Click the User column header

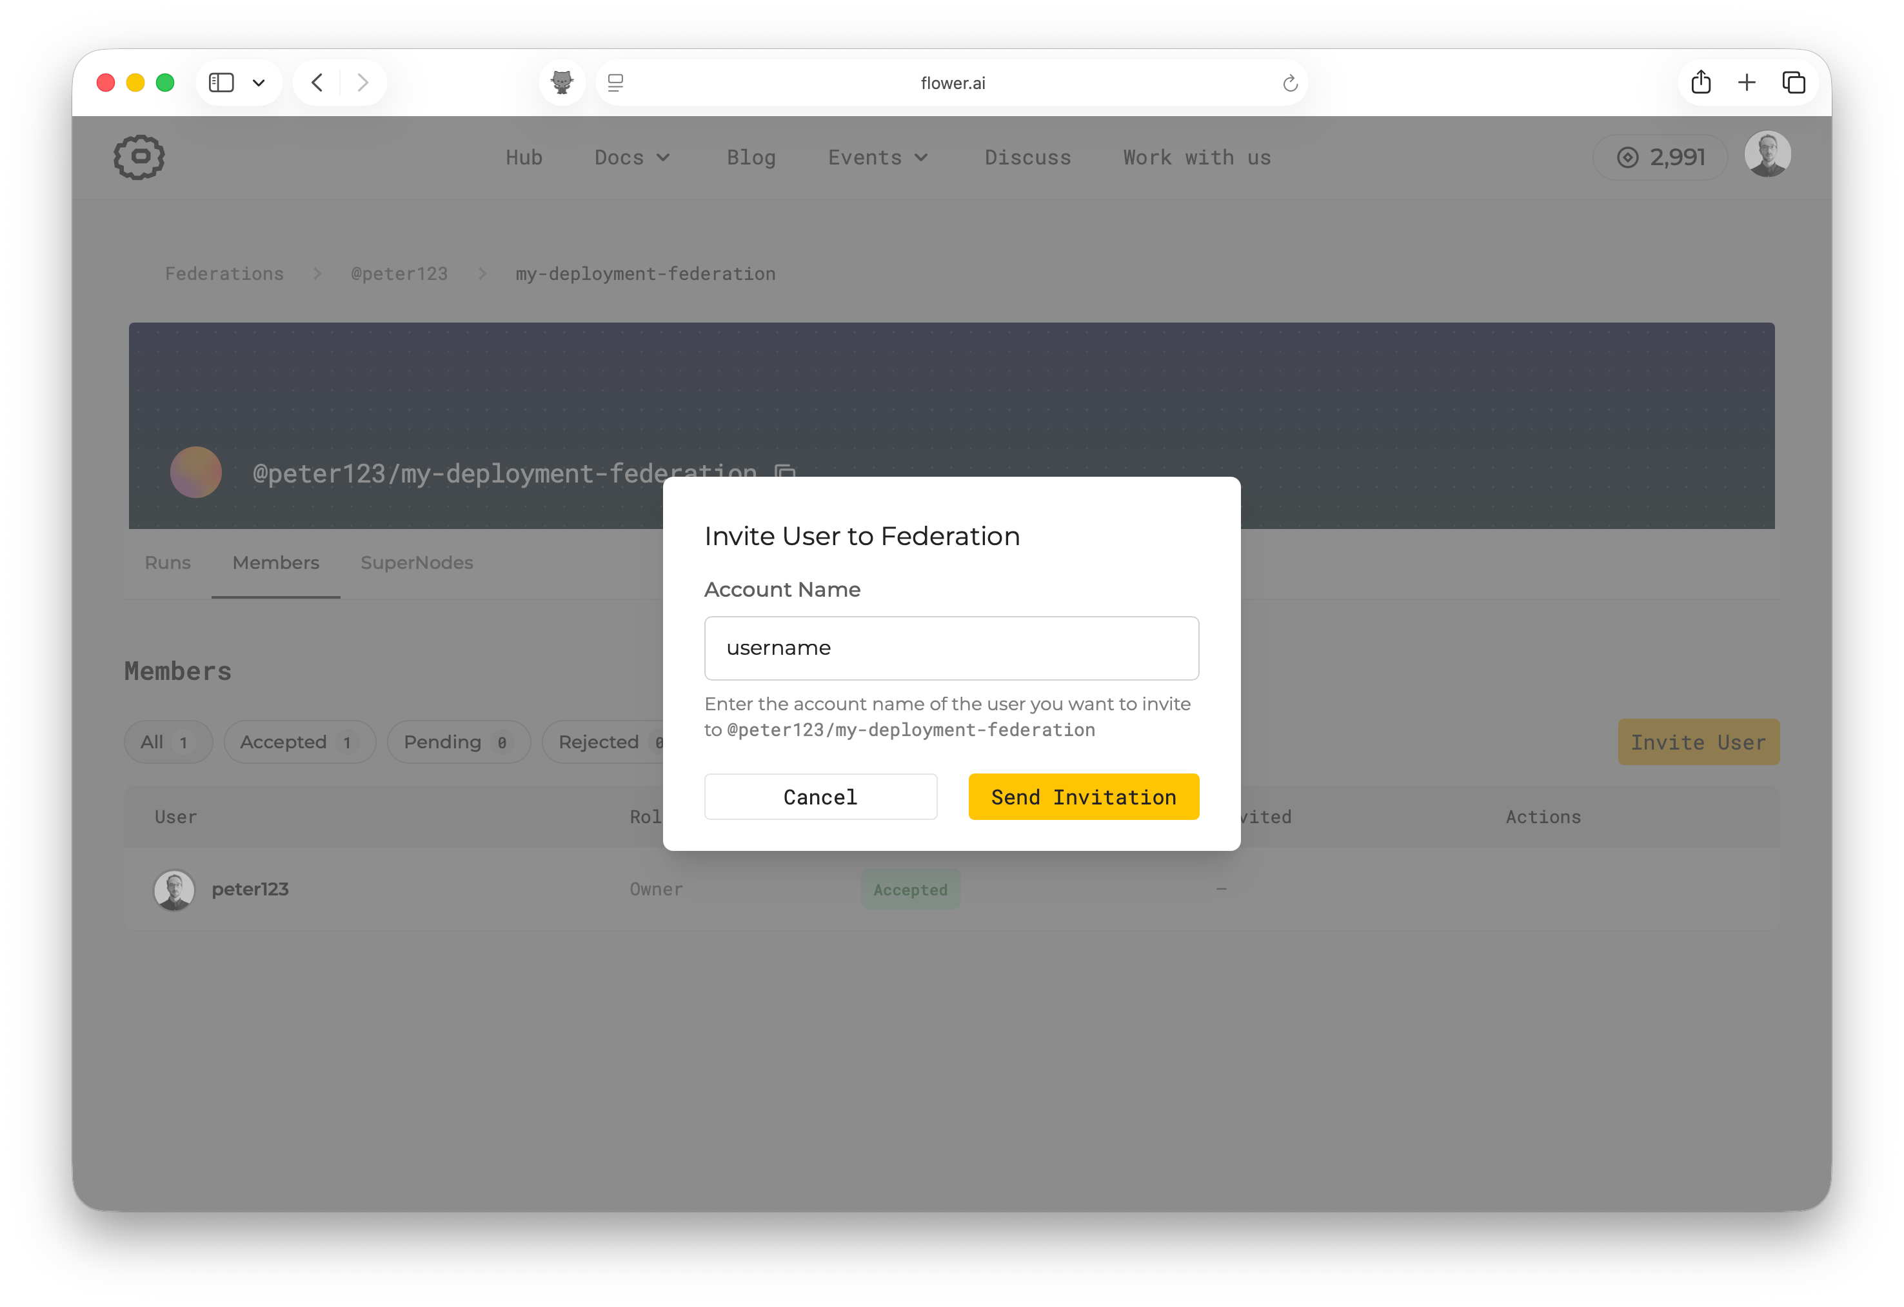(175, 817)
